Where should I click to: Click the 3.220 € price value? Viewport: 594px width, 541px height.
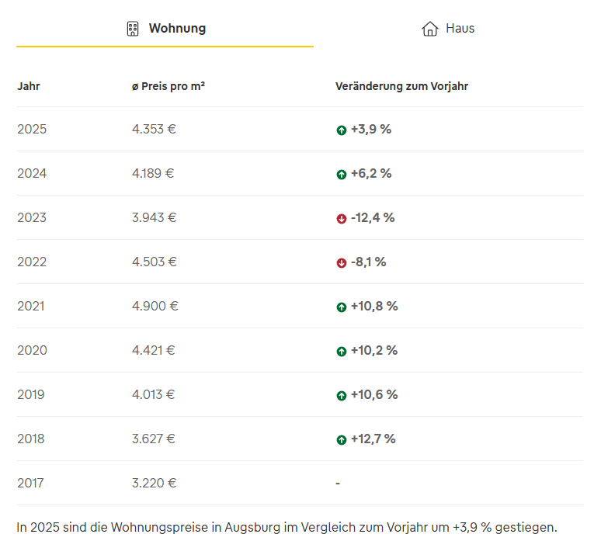(x=154, y=483)
